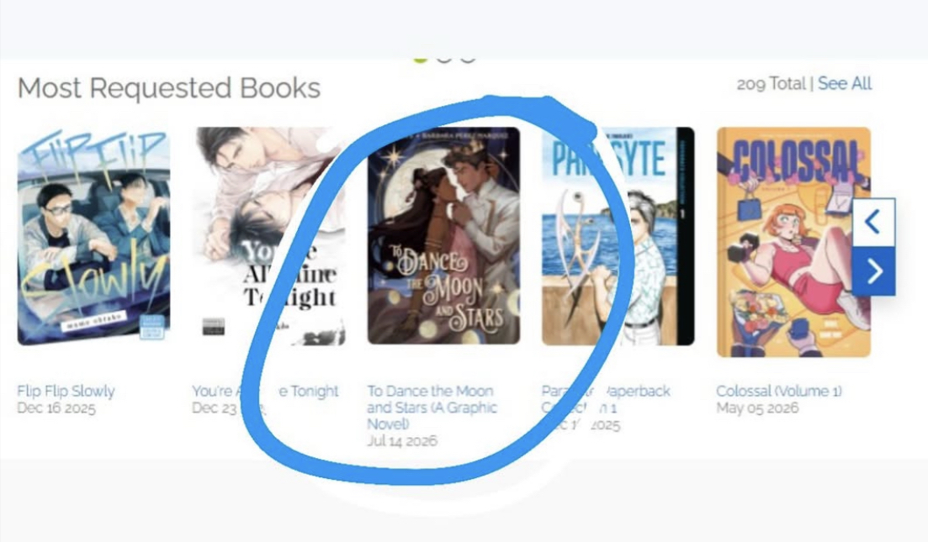Select the third carousel page dot

468,57
